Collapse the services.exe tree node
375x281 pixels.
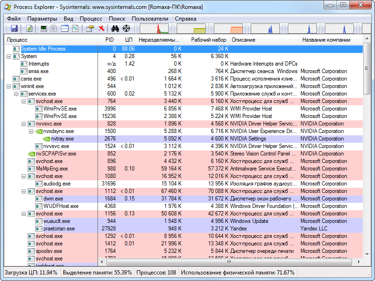16,94
